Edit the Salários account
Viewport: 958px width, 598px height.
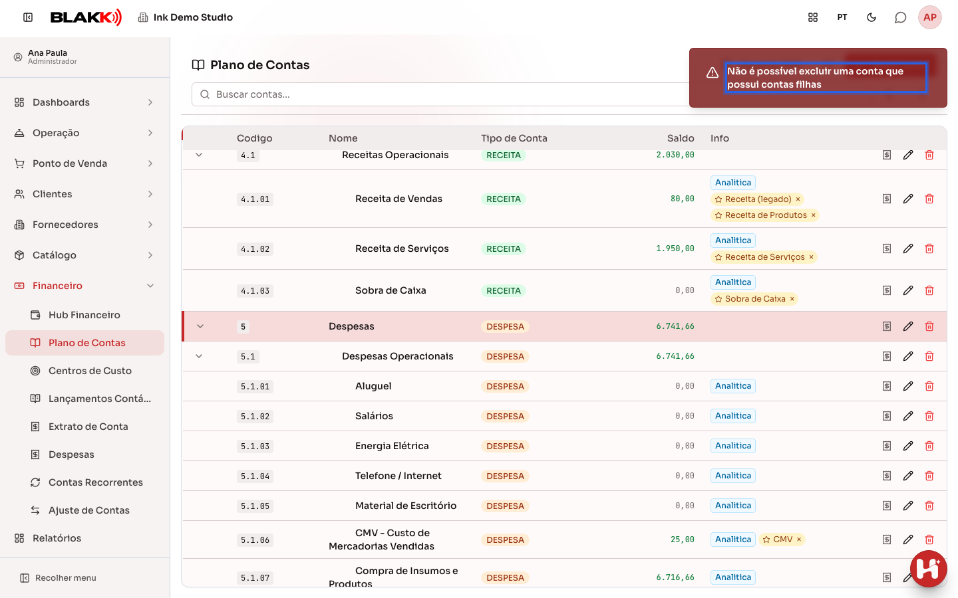click(908, 416)
